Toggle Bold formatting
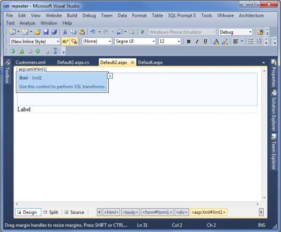Image resolution: width=281 pixels, height=232 pixels. [x=189, y=42]
